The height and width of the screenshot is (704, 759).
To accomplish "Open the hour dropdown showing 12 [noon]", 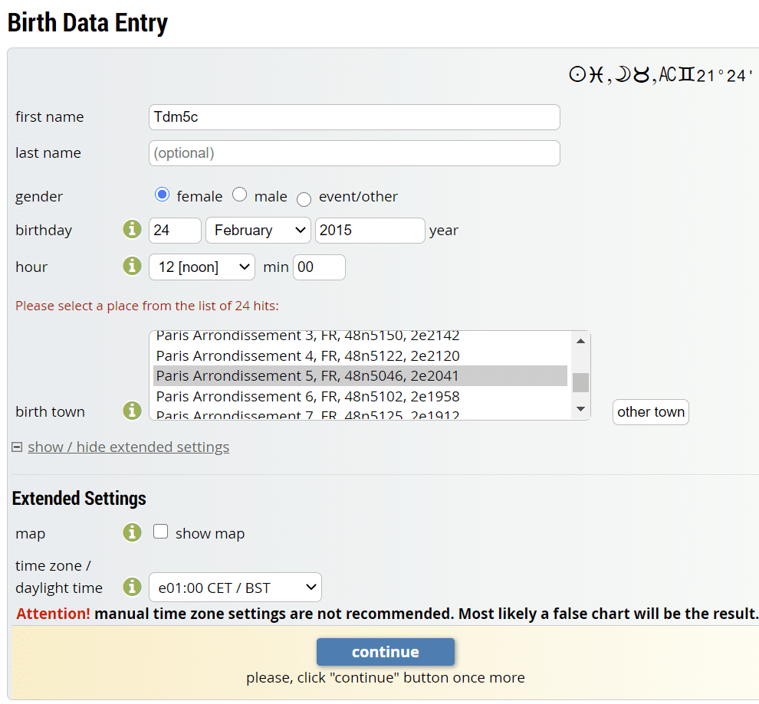I will [202, 267].
